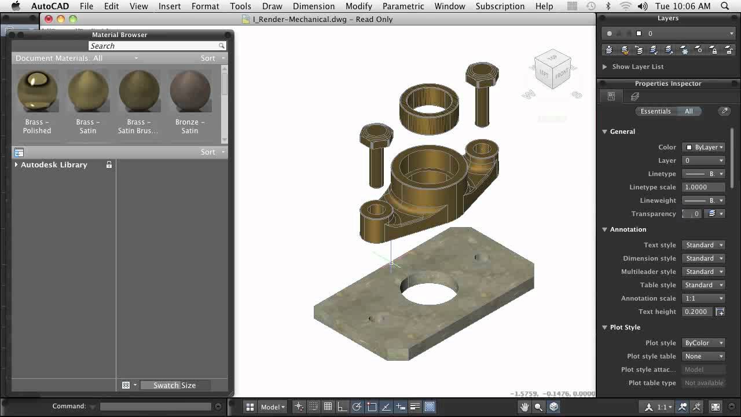Click the 3D navigation cube icon in status bar
The width and height of the screenshot is (741, 417).
(554, 407)
